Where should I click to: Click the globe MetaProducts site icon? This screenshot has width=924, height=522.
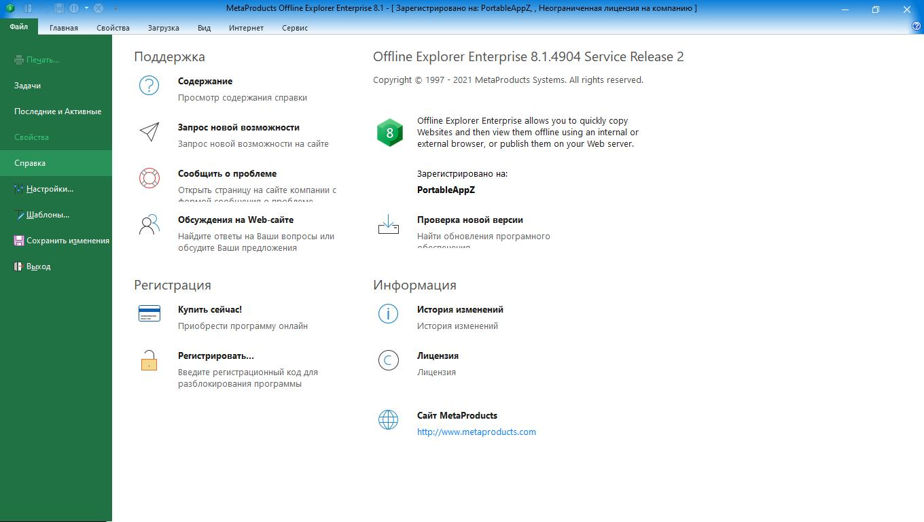(x=388, y=419)
